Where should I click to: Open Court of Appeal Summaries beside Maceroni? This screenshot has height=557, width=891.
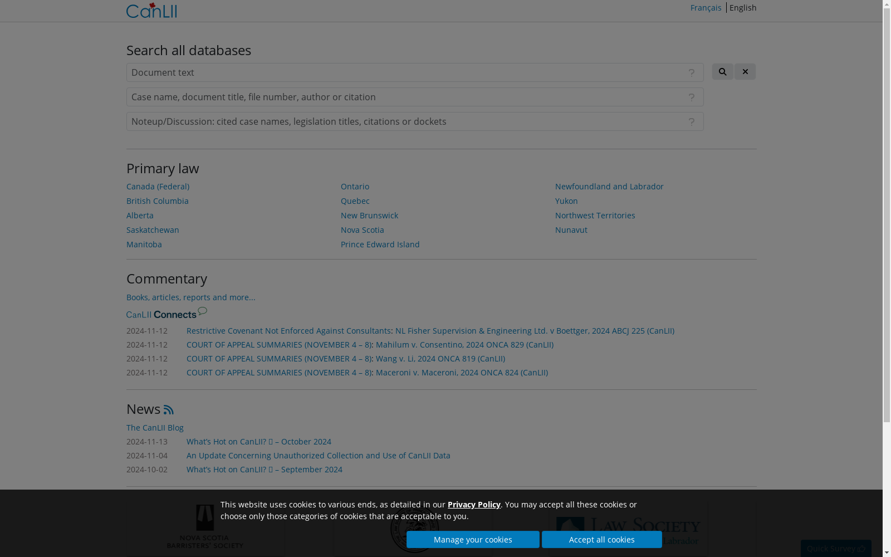(x=278, y=373)
